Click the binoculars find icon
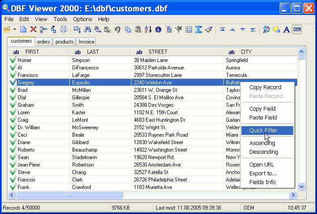Screen dimensions: 317x214 click(x=87, y=29)
